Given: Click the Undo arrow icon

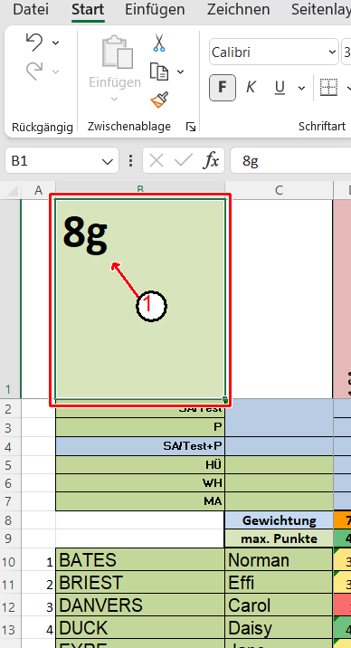Looking at the screenshot, I should (33, 43).
